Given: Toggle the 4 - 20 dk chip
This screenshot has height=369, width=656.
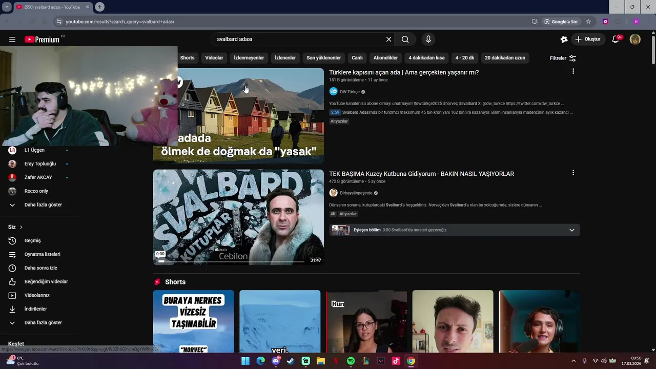Looking at the screenshot, I should point(465,58).
